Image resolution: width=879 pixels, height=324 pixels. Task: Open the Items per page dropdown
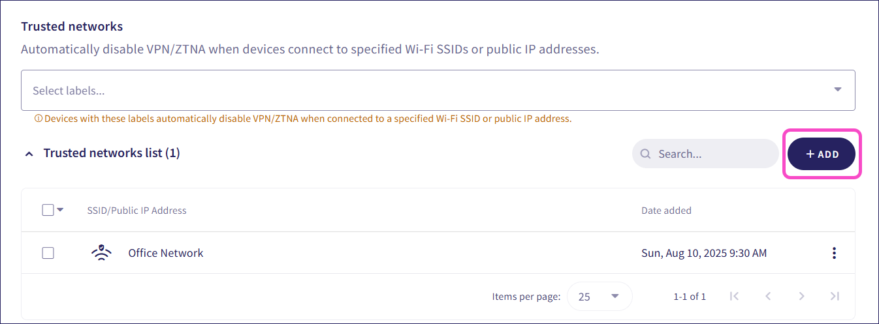pyautogui.click(x=599, y=297)
